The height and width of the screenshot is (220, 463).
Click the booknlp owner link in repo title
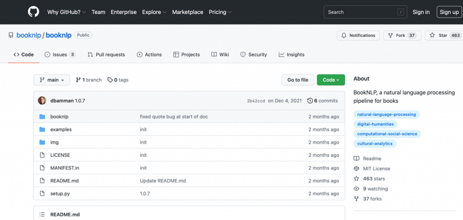[x=28, y=35]
